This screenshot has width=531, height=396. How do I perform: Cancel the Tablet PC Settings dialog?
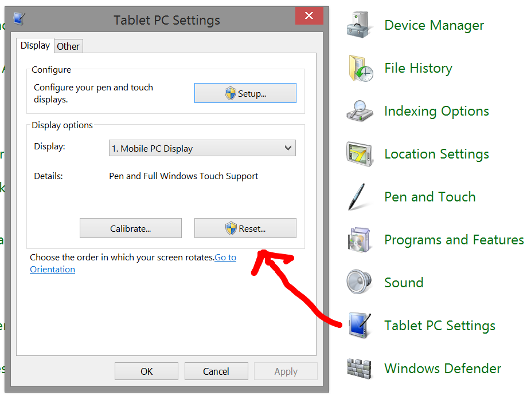tap(216, 371)
